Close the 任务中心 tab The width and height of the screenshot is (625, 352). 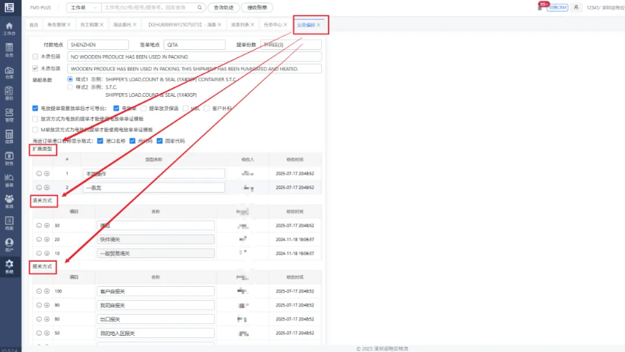point(286,24)
